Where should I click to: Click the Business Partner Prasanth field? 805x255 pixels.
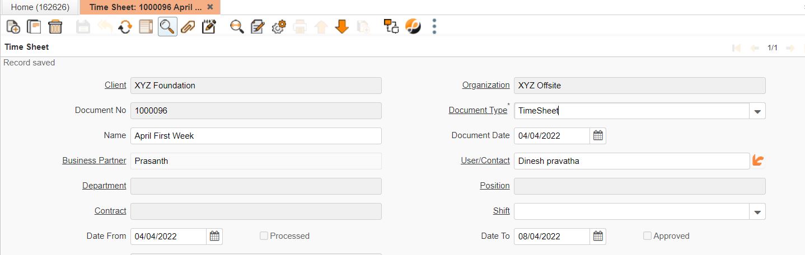256,161
